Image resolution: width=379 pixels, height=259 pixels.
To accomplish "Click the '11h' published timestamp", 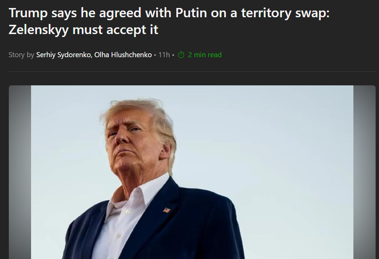I will (x=164, y=55).
